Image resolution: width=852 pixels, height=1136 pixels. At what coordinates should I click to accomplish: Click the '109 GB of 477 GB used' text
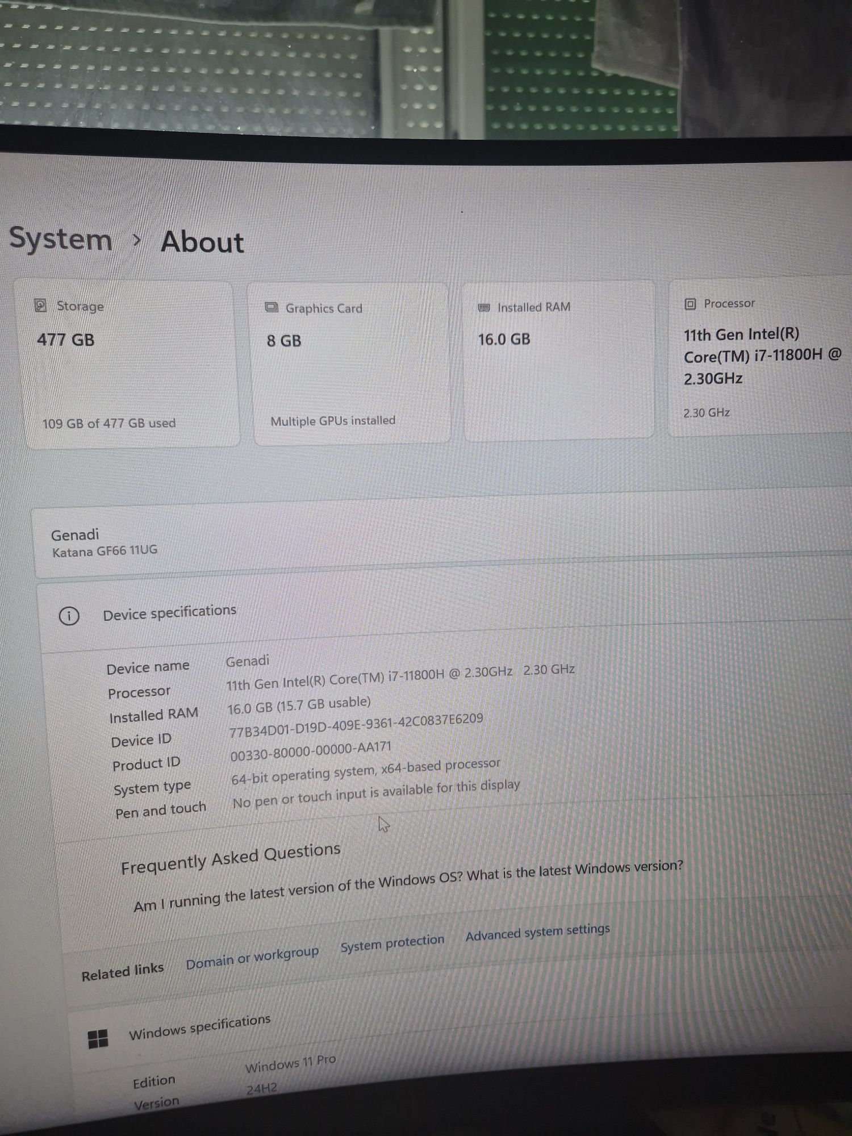coord(109,423)
